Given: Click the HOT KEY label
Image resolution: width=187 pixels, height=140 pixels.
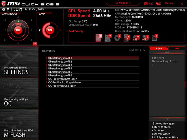Looking at the screenshot, I should pos(134,50).
